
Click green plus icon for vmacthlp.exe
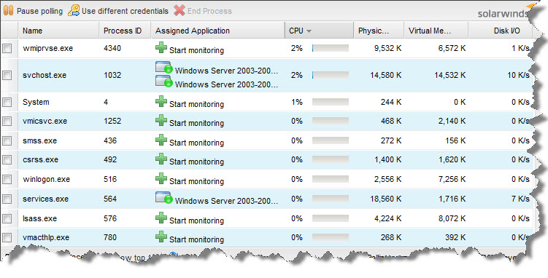(x=161, y=237)
